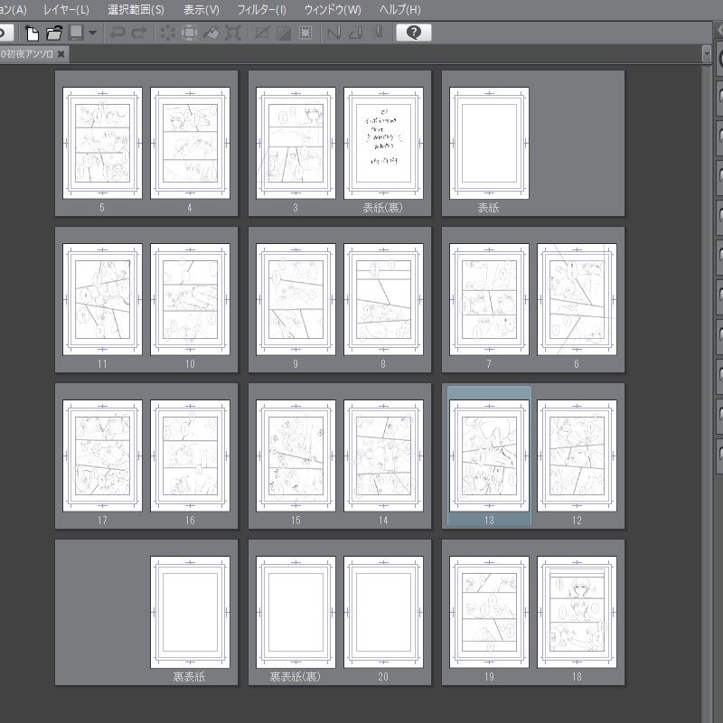The width and height of the screenshot is (723, 723).
Task: Open the ウィンドウ(W) menu
Action: click(x=333, y=10)
